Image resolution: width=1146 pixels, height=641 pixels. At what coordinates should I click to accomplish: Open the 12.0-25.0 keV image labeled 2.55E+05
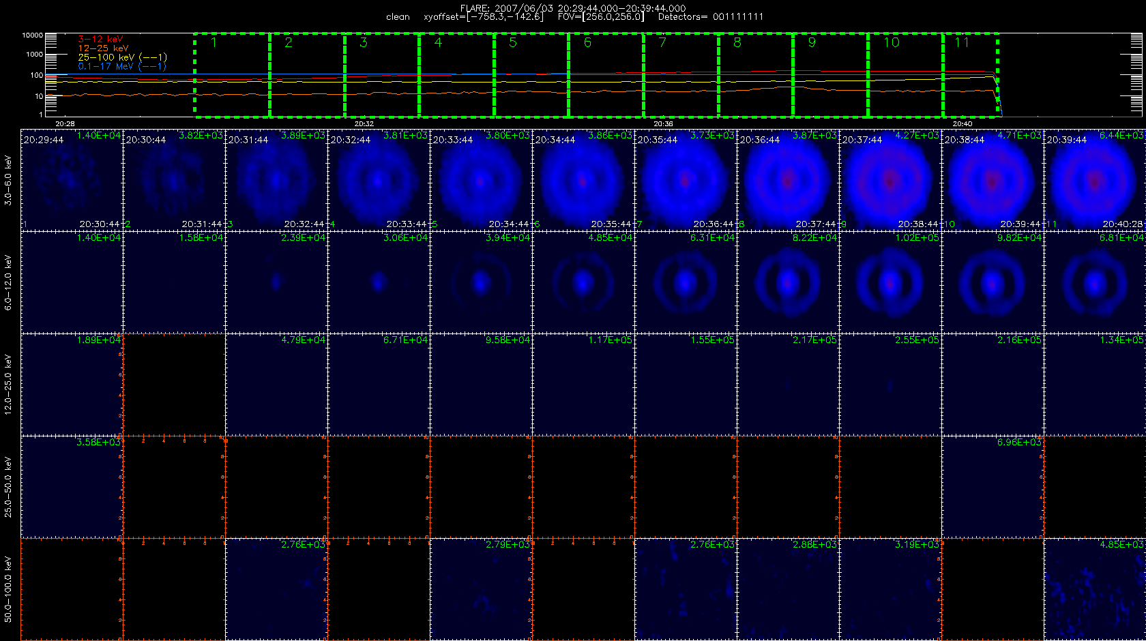coord(890,385)
